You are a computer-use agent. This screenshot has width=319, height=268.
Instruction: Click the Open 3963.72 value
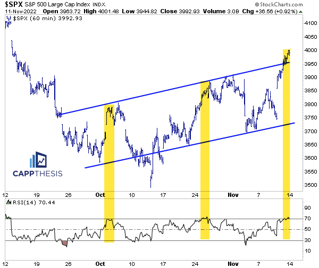tap(62, 11)
